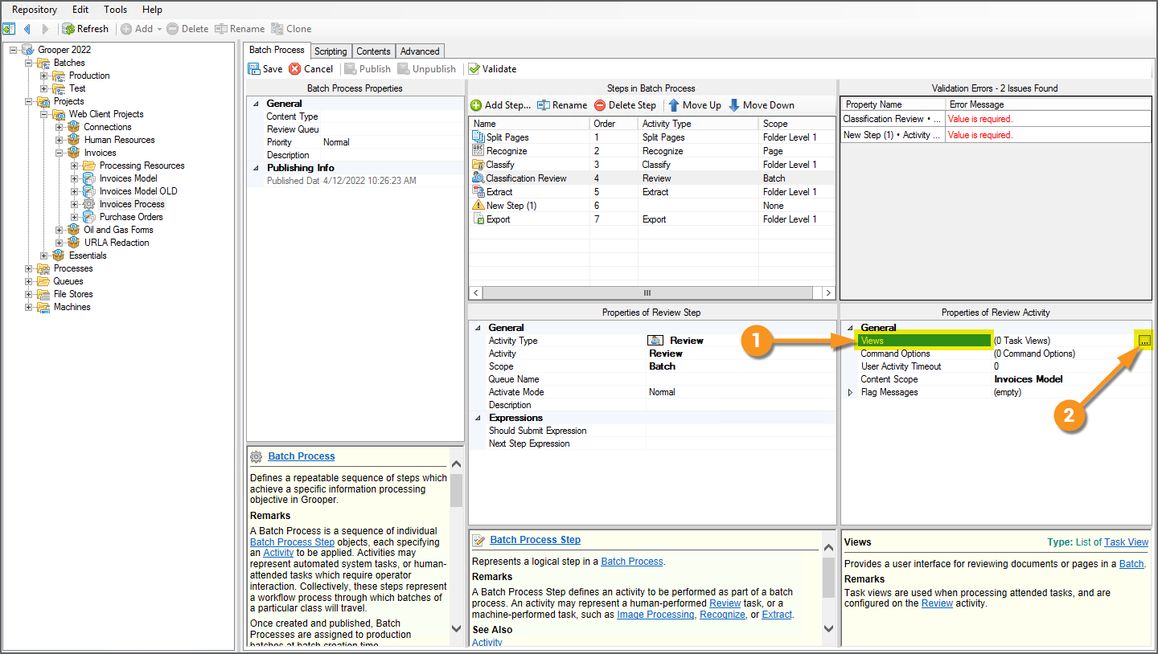Click the Refresh toolbar button
The width and height of the screenshot is (1158, 654).
pos(85,29)
